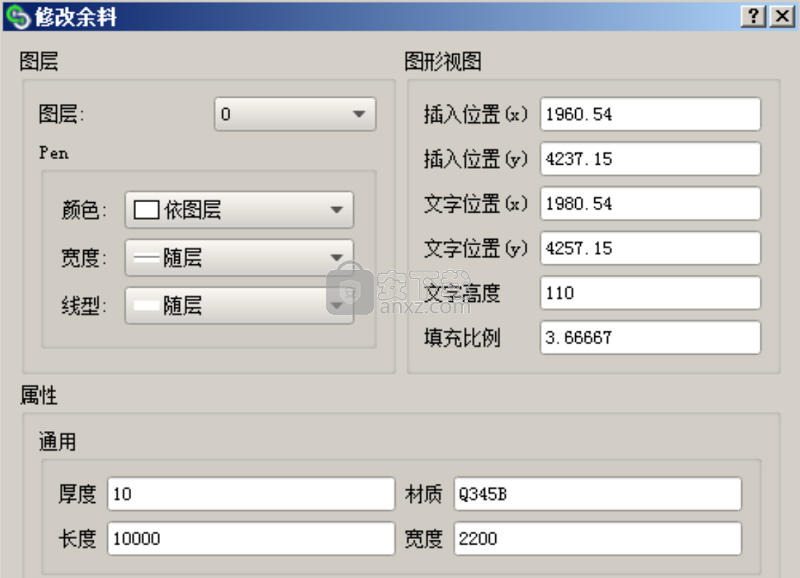
Task: Click the 长度 field containing 10000
Action: coord(251,539)
